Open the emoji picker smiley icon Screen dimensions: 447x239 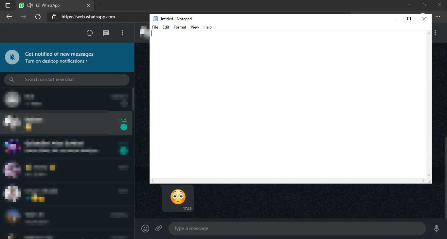coord(145,229)
